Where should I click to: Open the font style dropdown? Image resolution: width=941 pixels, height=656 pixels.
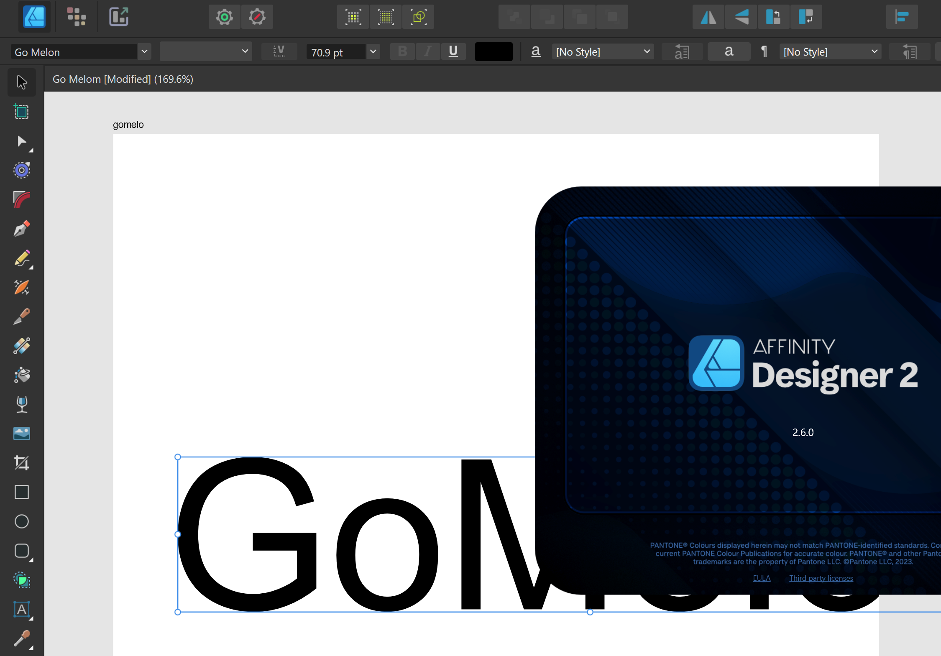pos(206,51)
